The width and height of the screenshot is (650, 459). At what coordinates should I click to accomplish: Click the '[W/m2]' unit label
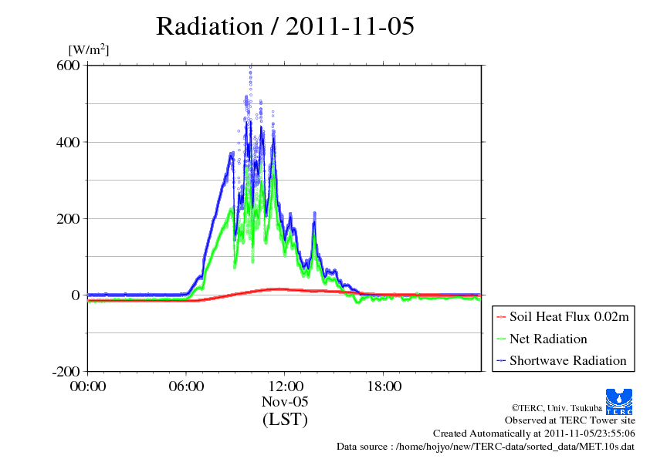point(89,49)
